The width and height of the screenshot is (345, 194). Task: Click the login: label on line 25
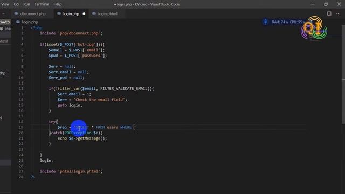[46, 161]
